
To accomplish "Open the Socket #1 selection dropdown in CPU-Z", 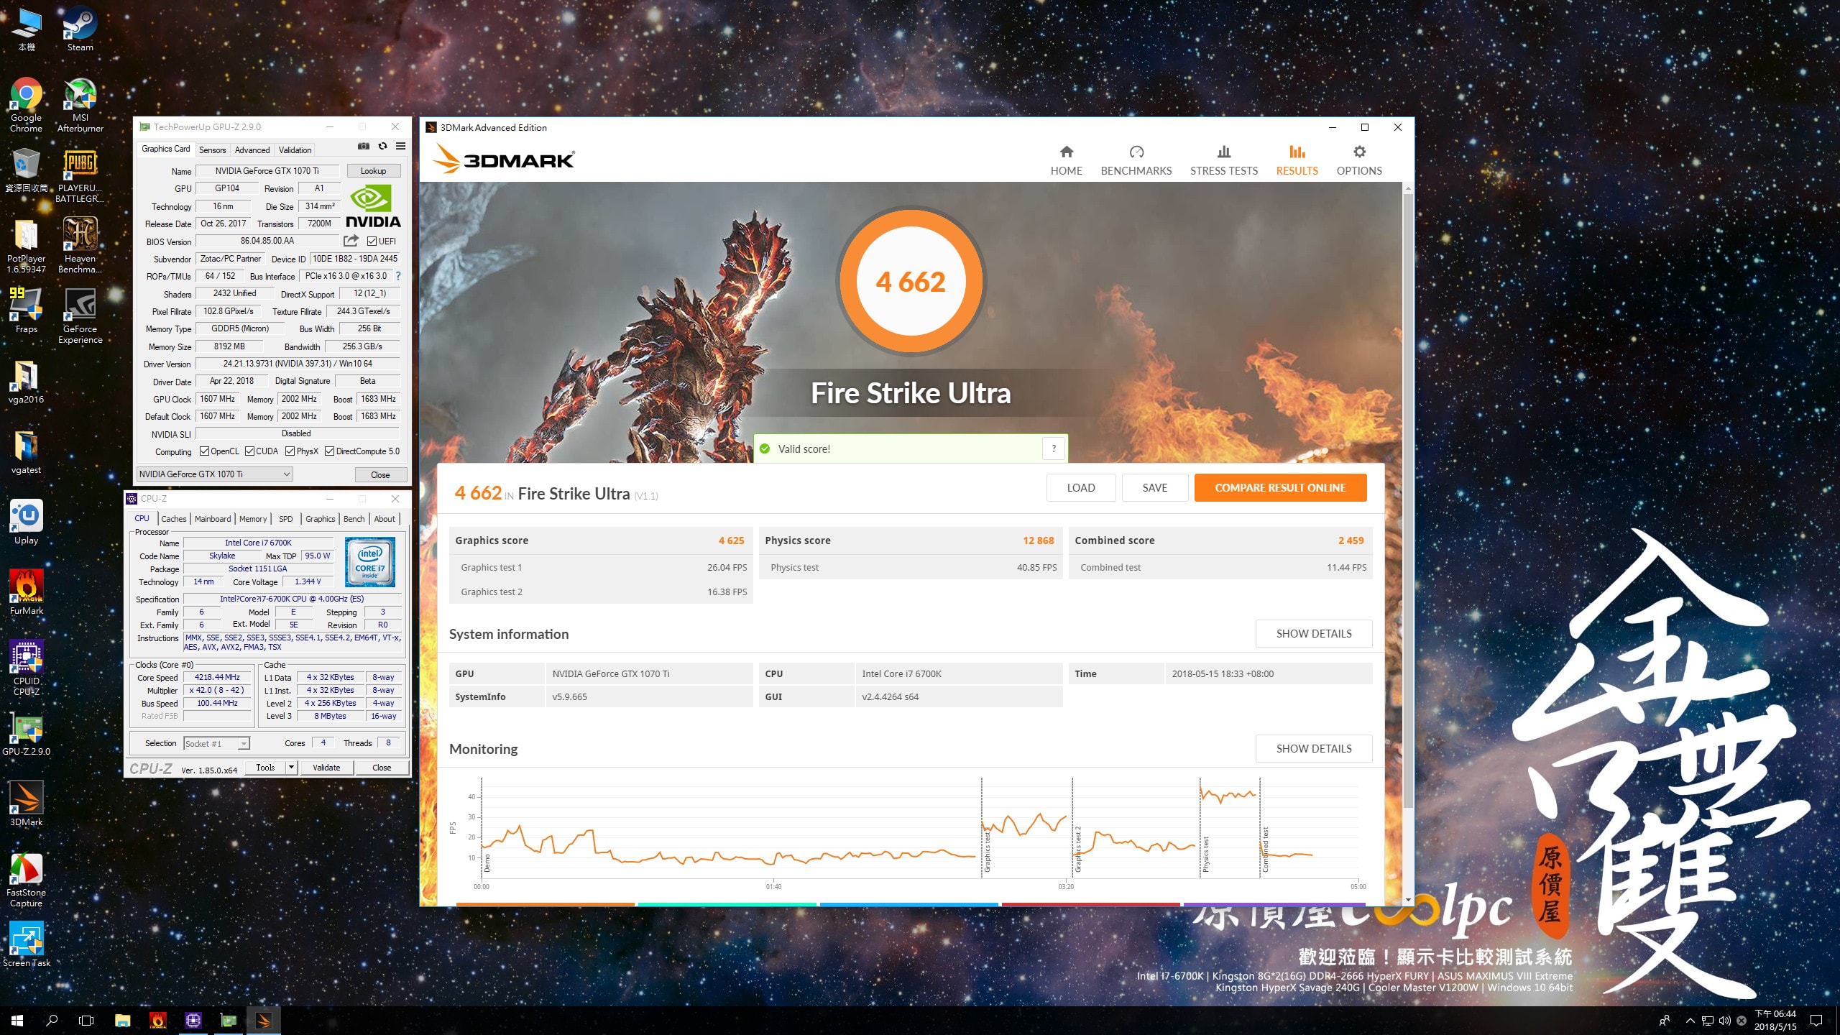I will (x=216, y=744).
